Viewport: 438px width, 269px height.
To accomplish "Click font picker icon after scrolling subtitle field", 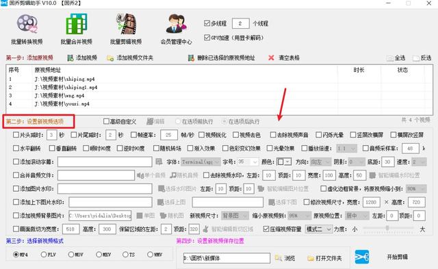I will (x=159, y=162).
